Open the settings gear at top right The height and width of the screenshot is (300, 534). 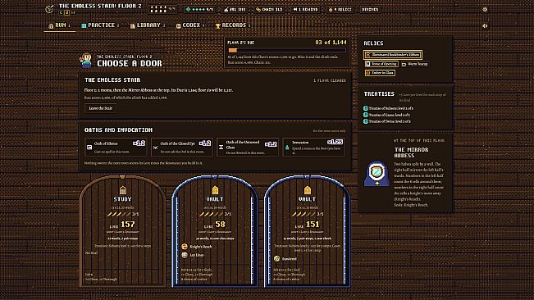coord(485,10)
